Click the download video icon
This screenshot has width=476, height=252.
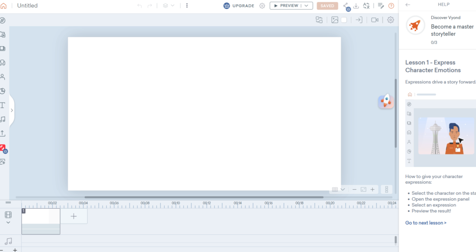point(356,6)
